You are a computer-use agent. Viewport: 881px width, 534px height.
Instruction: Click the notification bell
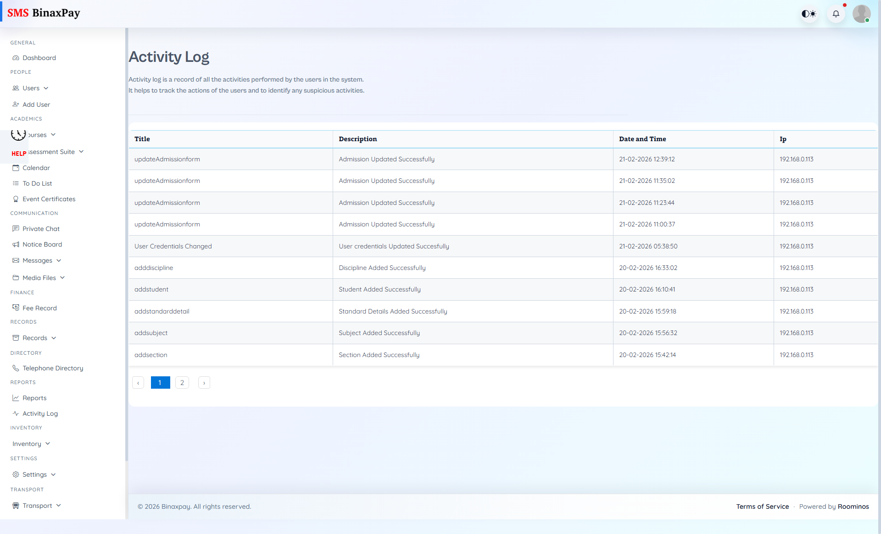tap(836, 14)
